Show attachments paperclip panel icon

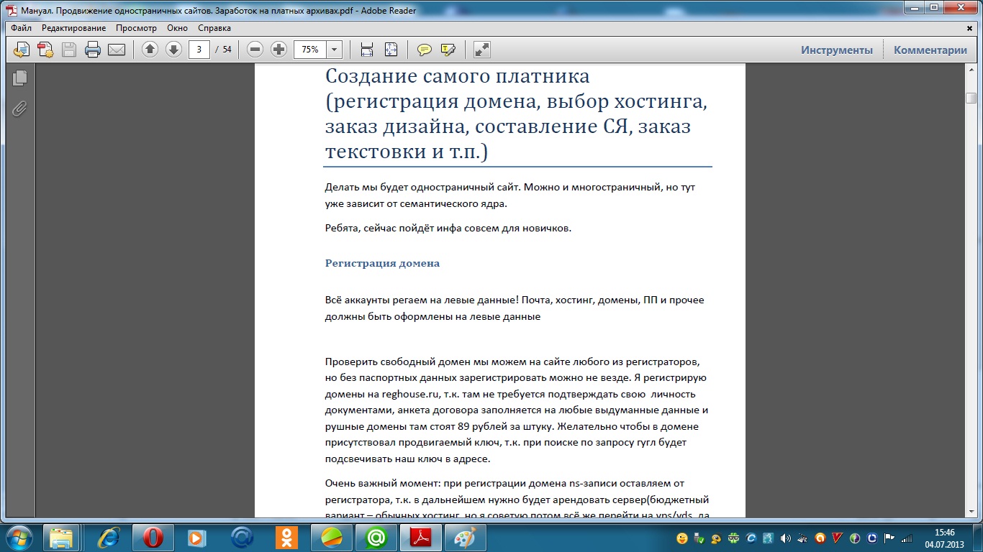[x=19, y=109]
